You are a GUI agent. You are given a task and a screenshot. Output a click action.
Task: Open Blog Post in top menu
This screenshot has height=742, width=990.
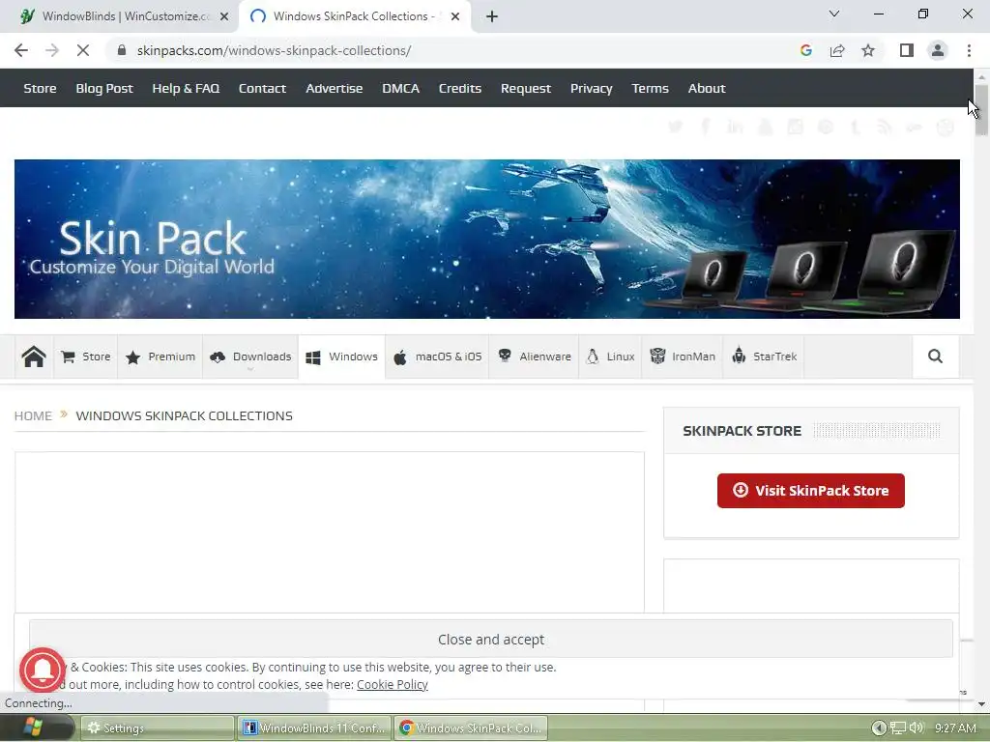tap(104, 88)
